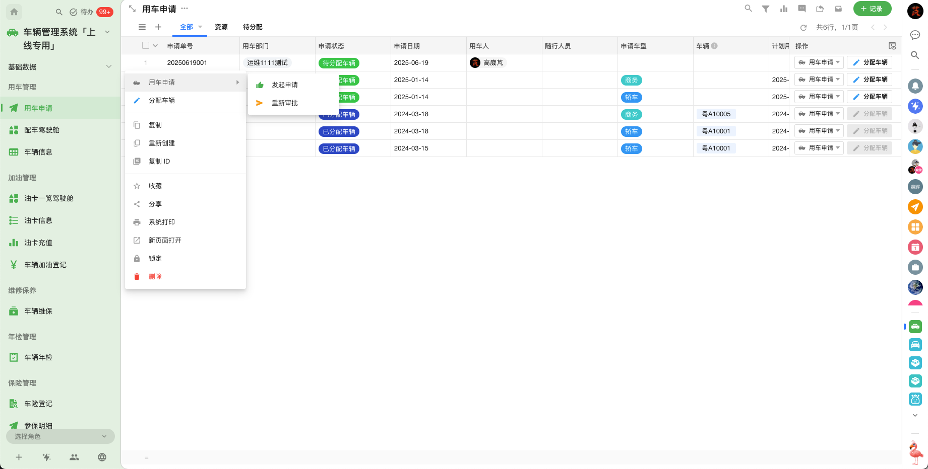Choose 重新创建 in the context menu
The height and width of the screenshot is (469, 928).
[185, 143]
